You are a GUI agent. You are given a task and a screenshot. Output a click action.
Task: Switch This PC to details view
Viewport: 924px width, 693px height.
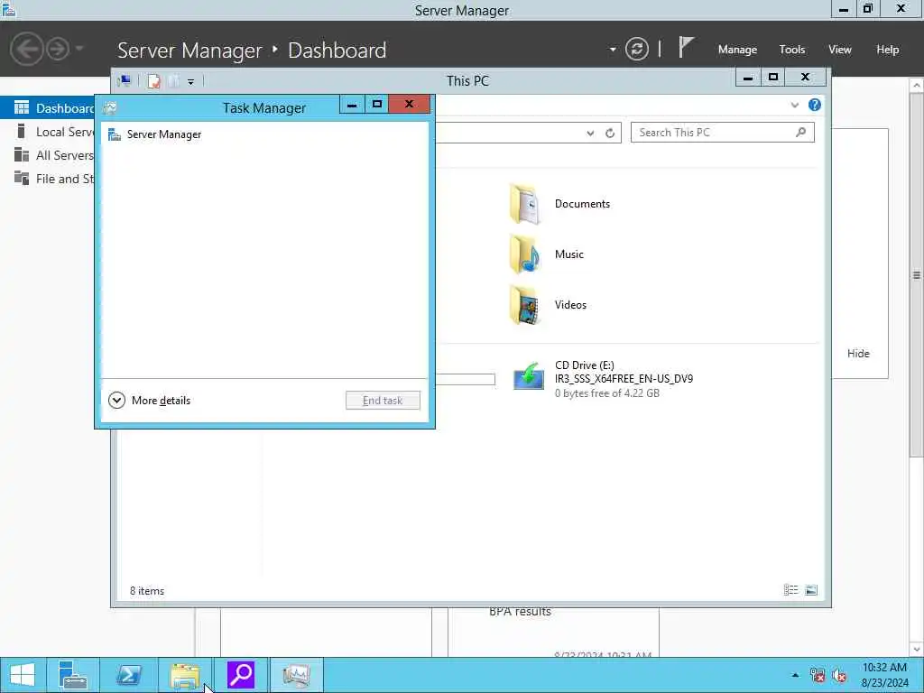point(790,590)
